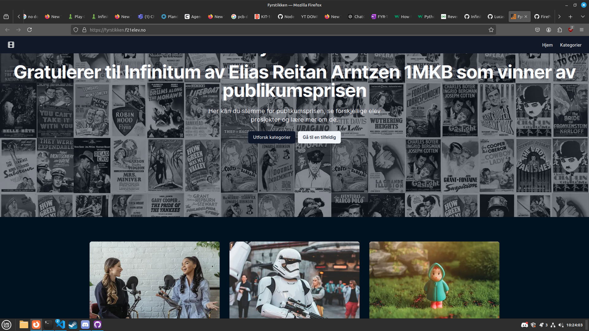Open the Linux Mint start menu
Screen dimensions: 589x331
[x=6, y=325]
